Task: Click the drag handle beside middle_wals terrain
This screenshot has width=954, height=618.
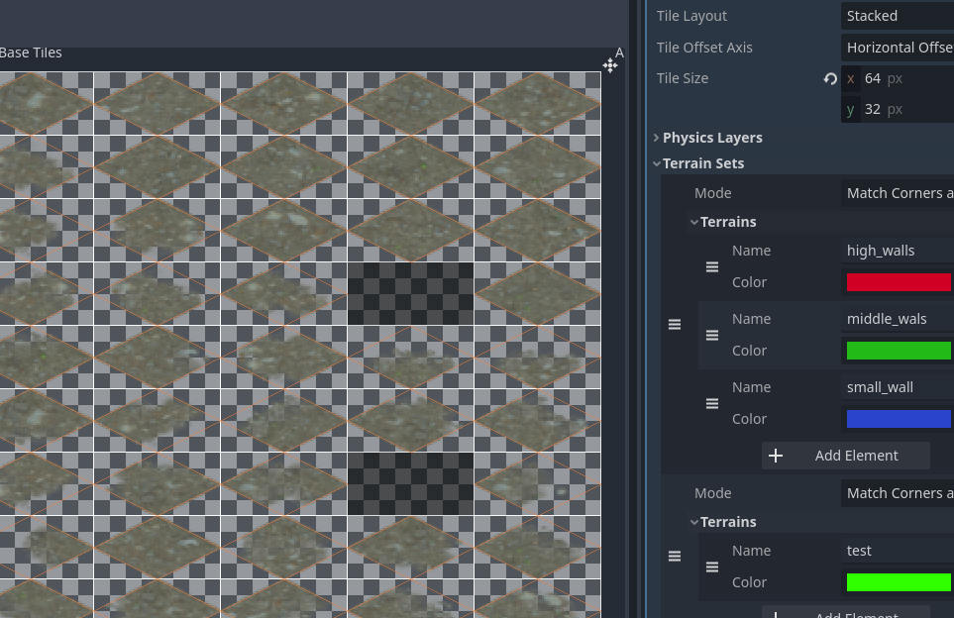Action: pos(711,336)
